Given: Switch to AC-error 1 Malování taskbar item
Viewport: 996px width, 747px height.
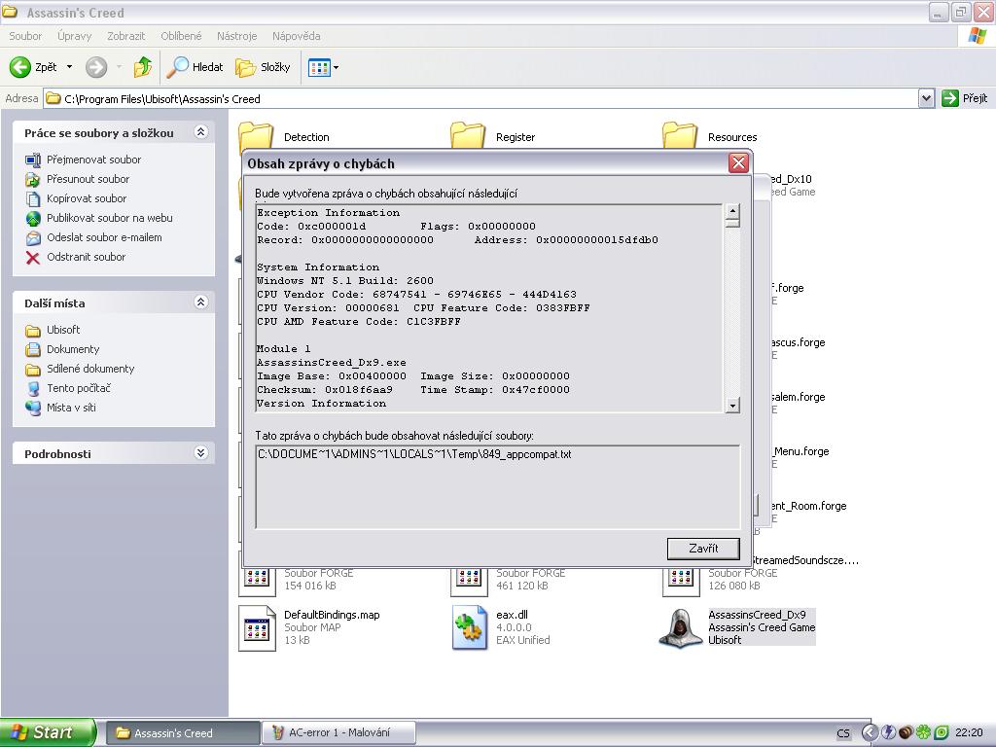Looking at the screenshot, I should [x=338, y=732].
